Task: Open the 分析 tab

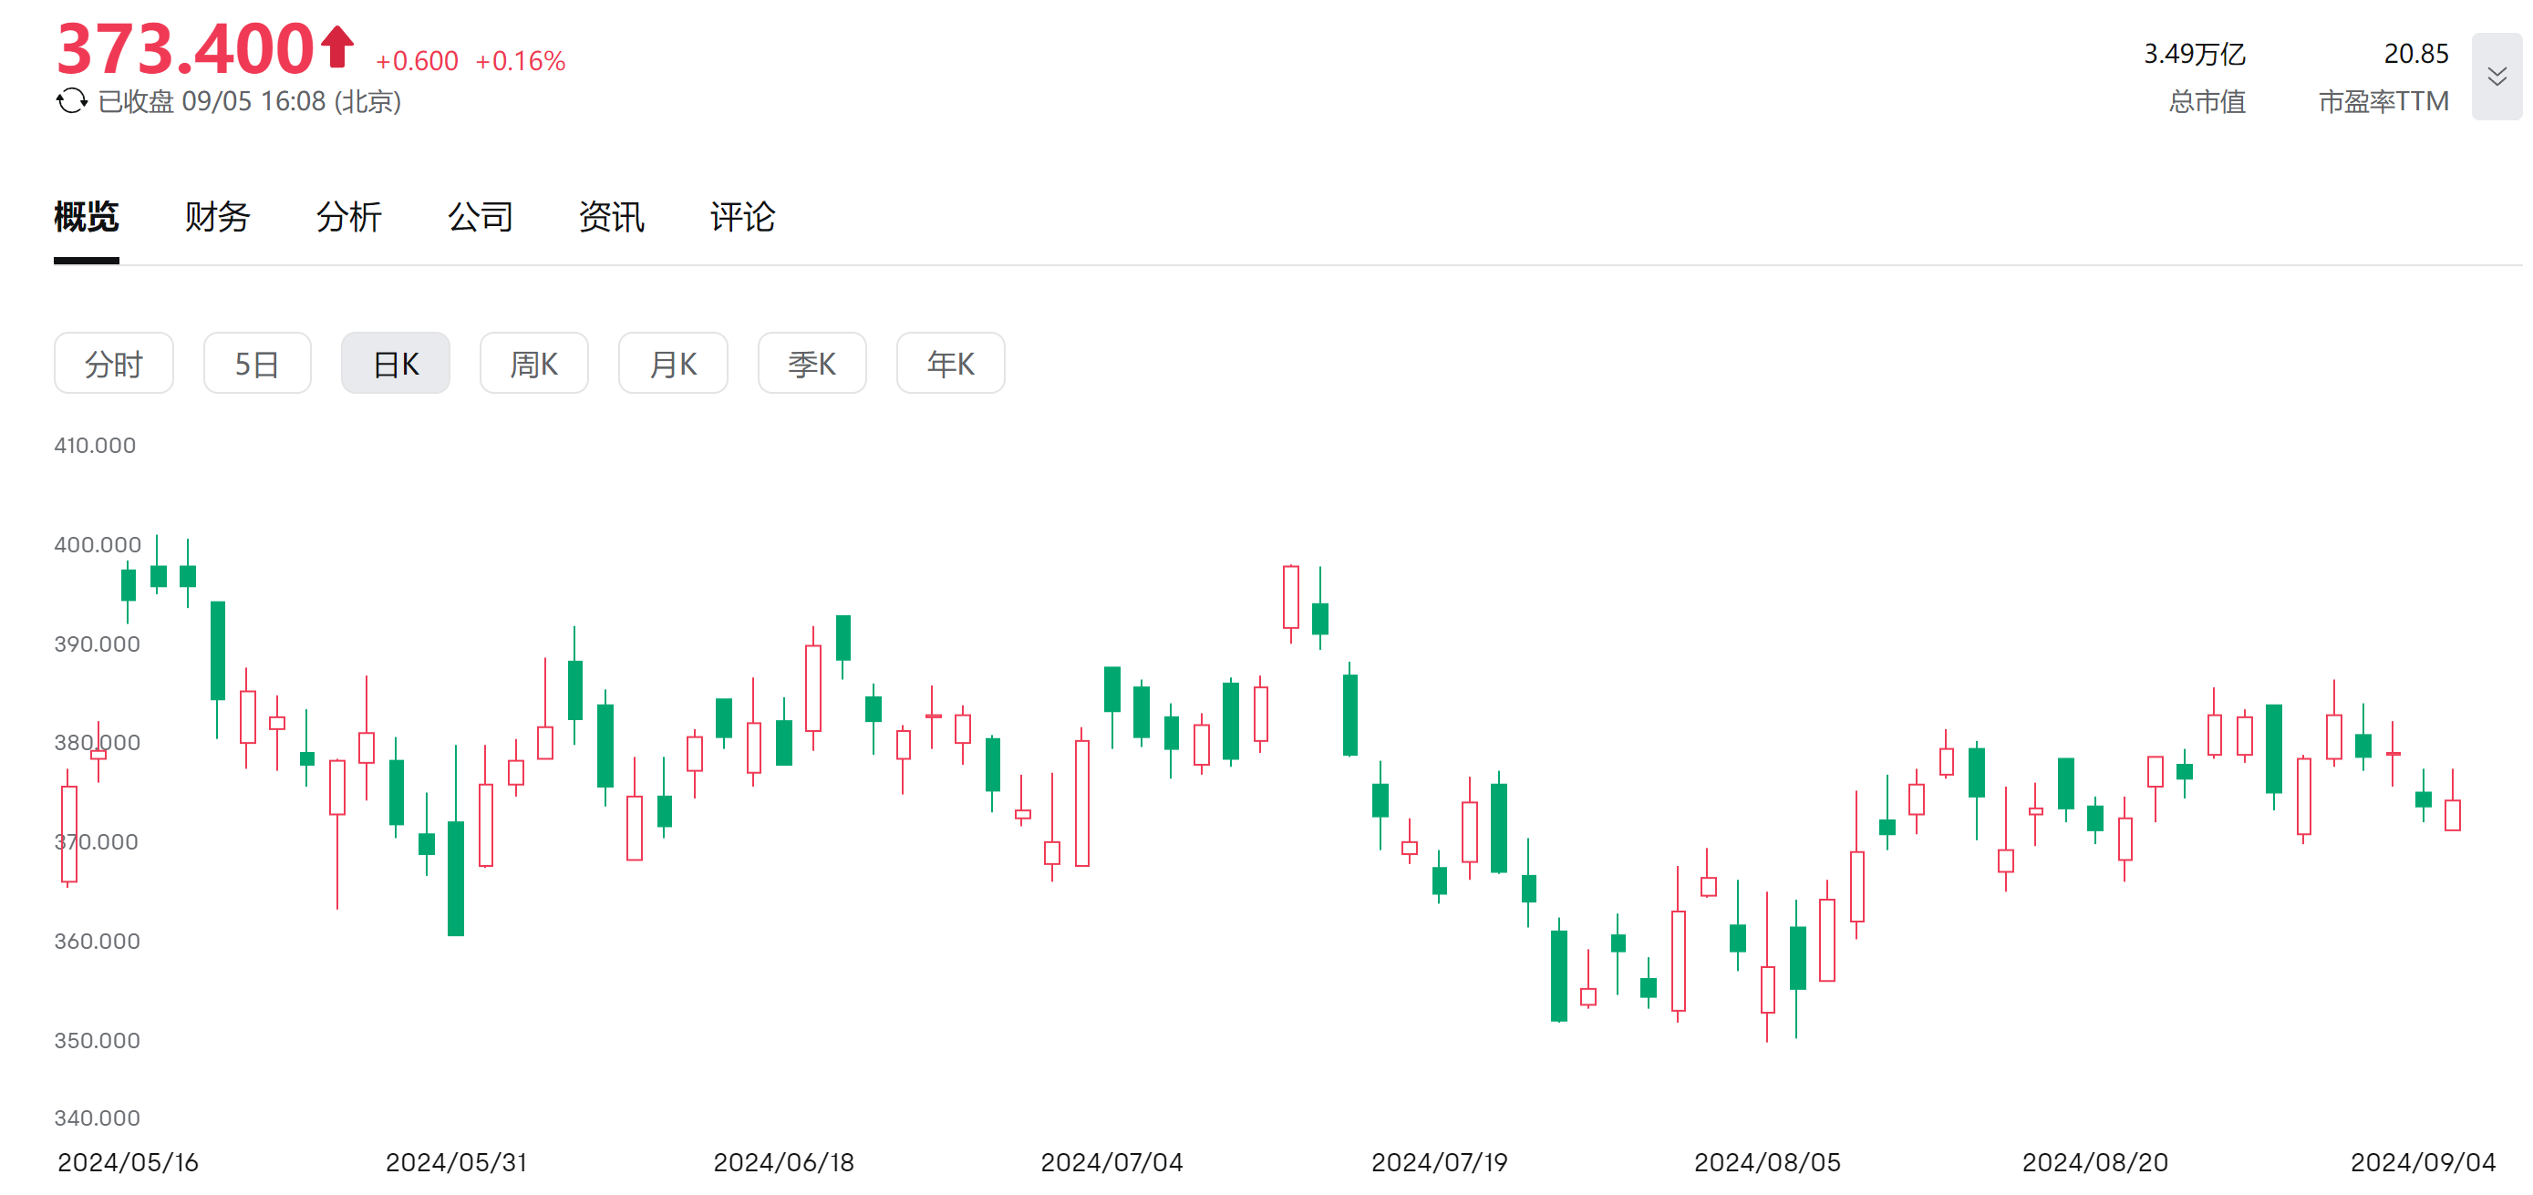Action: pyautogui.click(x=348, y=217)
